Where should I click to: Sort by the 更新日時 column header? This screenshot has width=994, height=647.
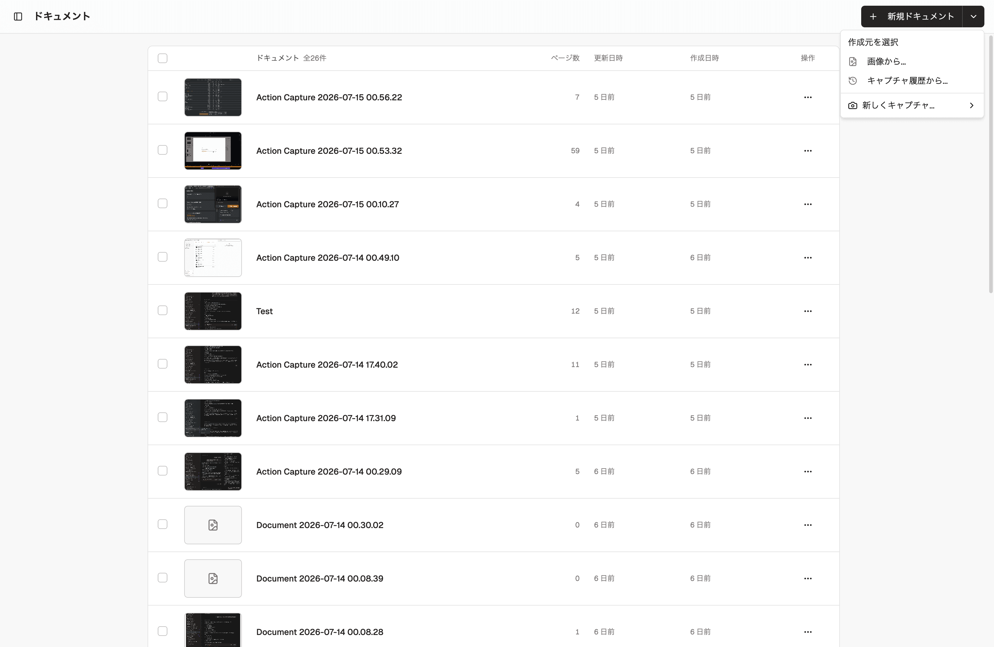coord(608,58)
